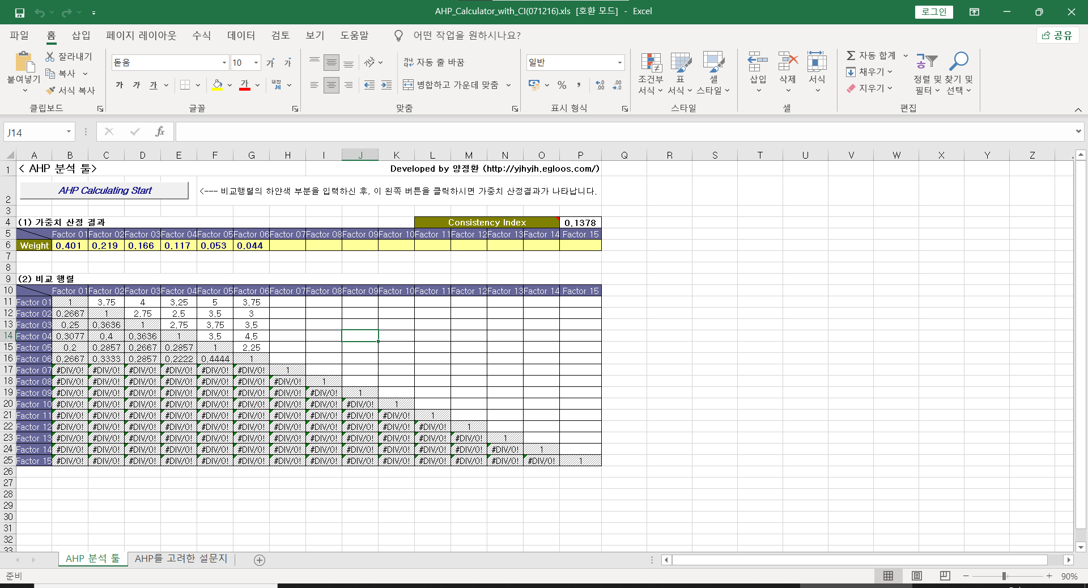Click Sort and Filter (정렬 및 필터) icon
The height and width of the screenshot is (588, 1088).
tap(927, 61)
